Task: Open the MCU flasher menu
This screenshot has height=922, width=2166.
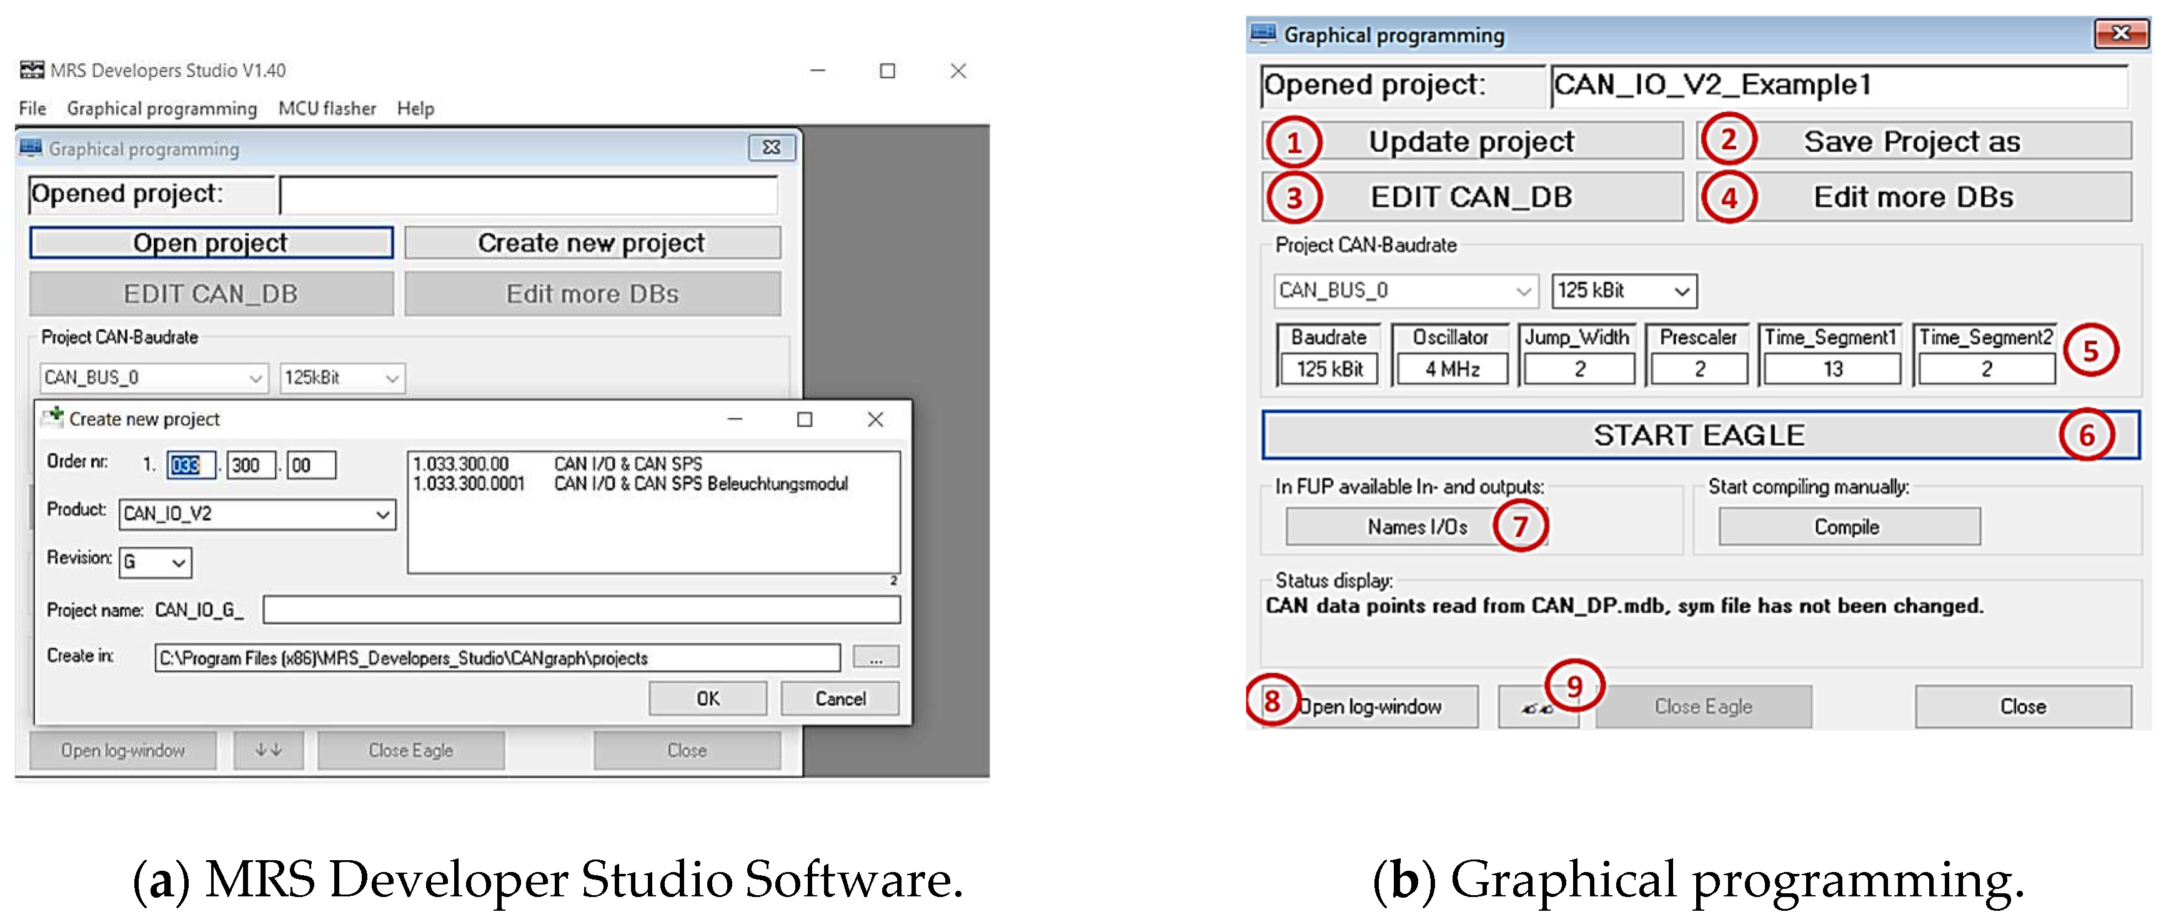Action: (x=326, y=109)
